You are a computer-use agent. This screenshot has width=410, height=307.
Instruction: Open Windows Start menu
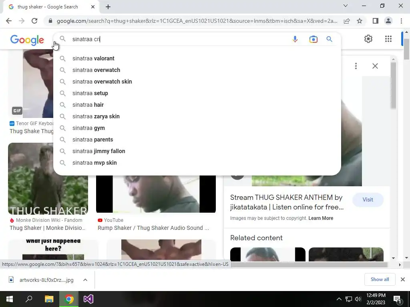pos(10,299)
